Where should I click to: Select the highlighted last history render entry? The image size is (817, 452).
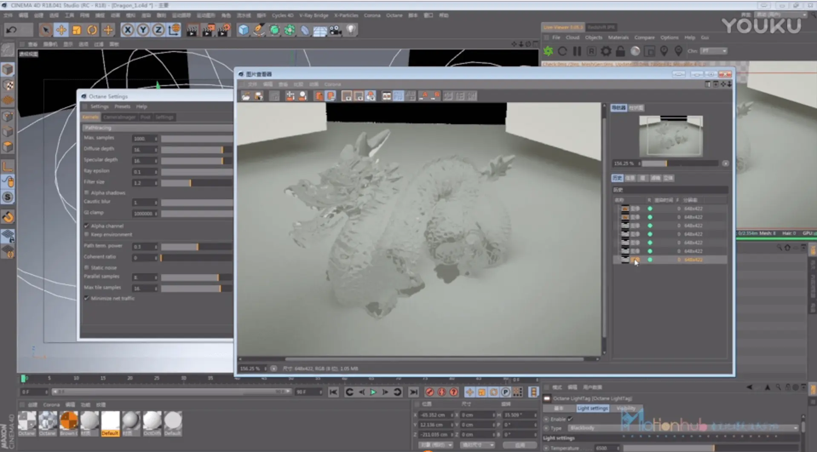pos(670,260)
